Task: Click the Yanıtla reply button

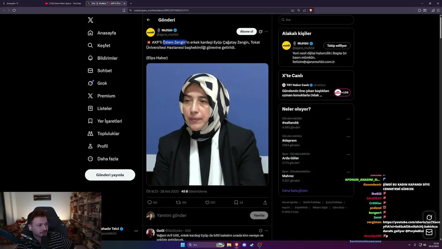Action: pos(259,215)
